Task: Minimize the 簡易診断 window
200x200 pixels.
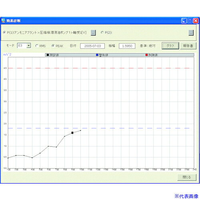Action: 184,21
